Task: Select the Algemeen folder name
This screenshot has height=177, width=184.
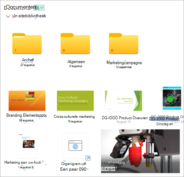Action: coord(76,62)
